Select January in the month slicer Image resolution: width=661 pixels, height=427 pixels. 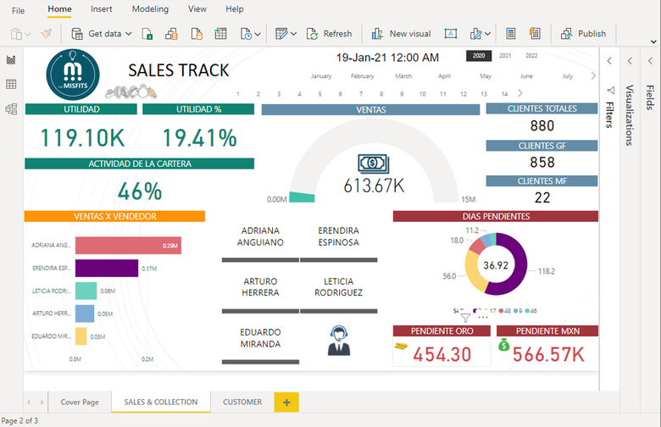[321, 76]
